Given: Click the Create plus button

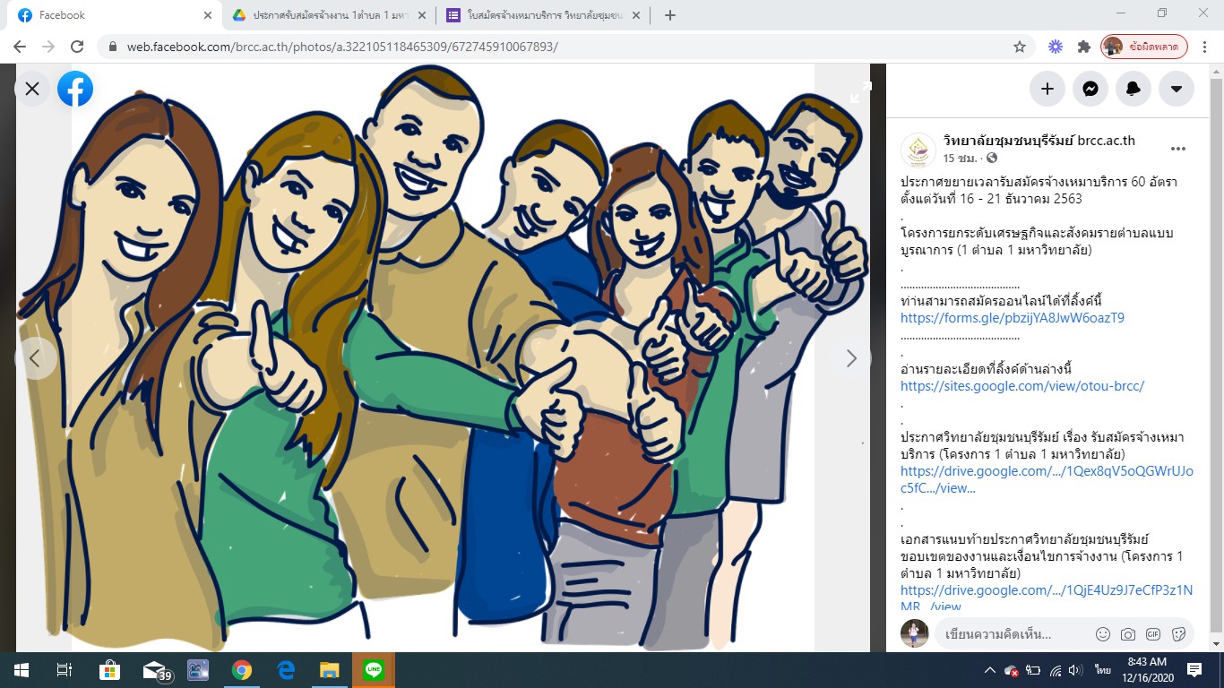Looking at the screenshot, I should (1047, 89).
